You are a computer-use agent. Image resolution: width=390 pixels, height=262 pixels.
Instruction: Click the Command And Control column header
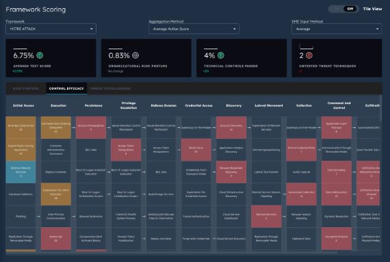[339, 105]
